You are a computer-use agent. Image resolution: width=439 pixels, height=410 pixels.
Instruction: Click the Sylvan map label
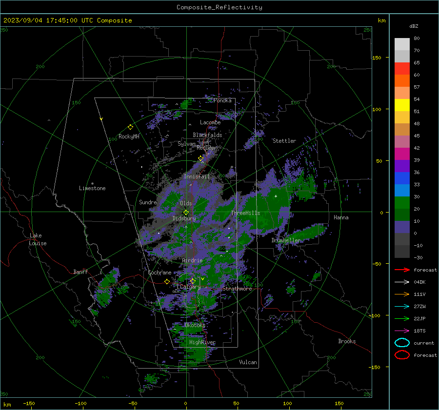point(186,144)
